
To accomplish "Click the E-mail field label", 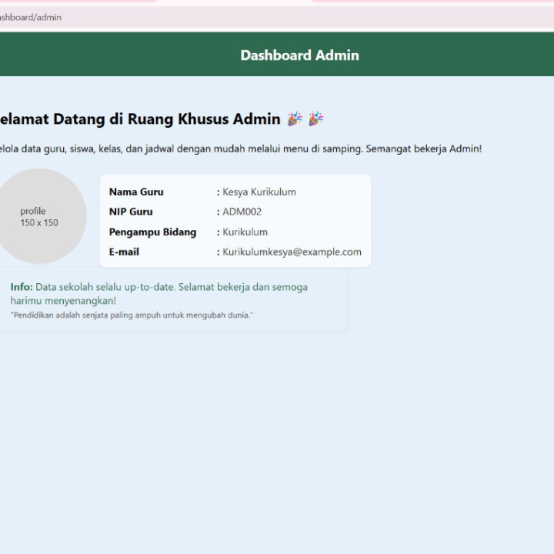I will [124, 252].
